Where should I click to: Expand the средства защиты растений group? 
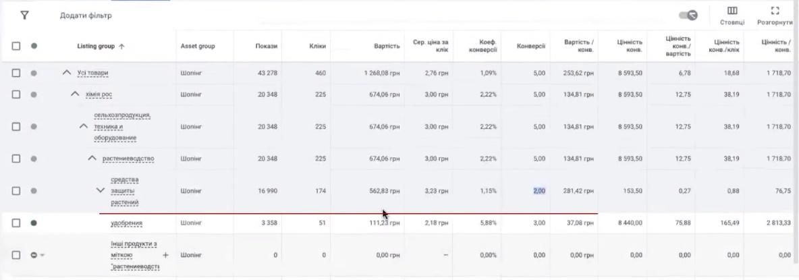pos(101,191)
